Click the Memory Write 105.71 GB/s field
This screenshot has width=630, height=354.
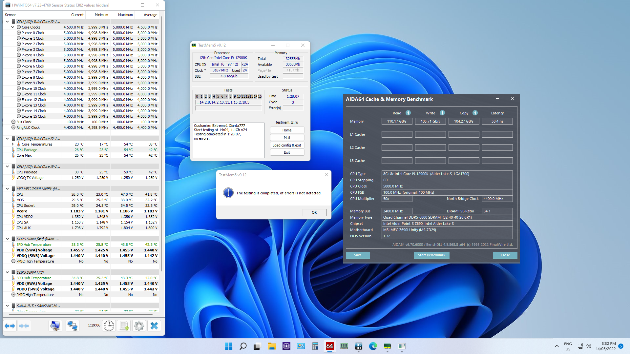(x=430, y=121)
